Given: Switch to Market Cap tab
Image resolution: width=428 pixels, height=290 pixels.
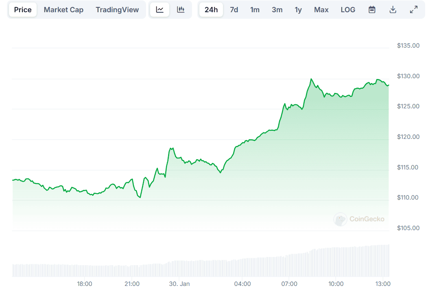Looking at the screenshot, I should coord(63,10).
